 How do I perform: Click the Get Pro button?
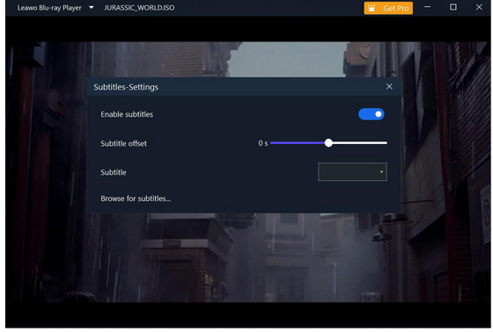point(388,8)
